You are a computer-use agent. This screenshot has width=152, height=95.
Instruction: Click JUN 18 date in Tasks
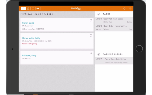click(99, 19)
